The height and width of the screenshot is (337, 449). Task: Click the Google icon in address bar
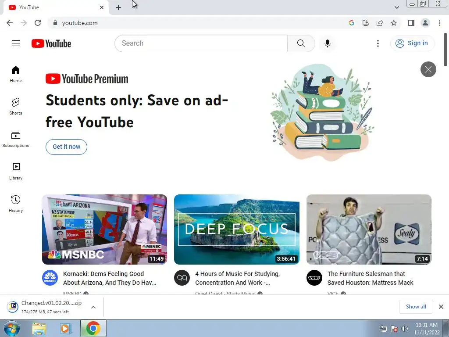click(351, 23)
